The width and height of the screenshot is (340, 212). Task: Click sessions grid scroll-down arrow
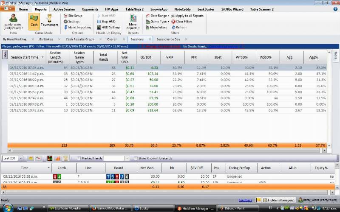[x=329, y=146]
